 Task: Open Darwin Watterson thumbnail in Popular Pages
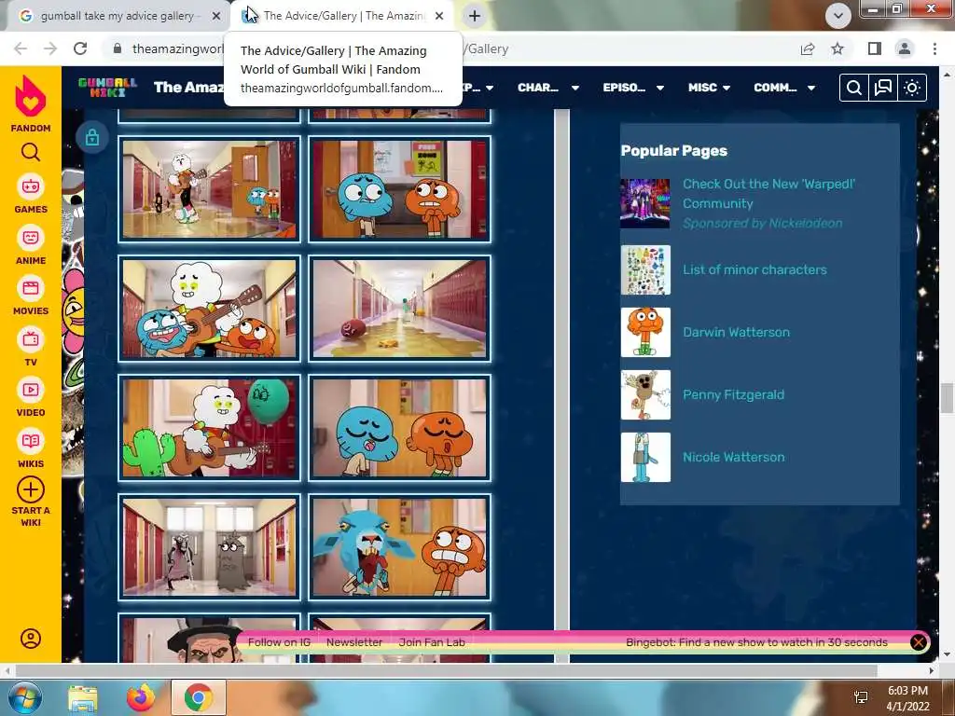pos(645,332)
